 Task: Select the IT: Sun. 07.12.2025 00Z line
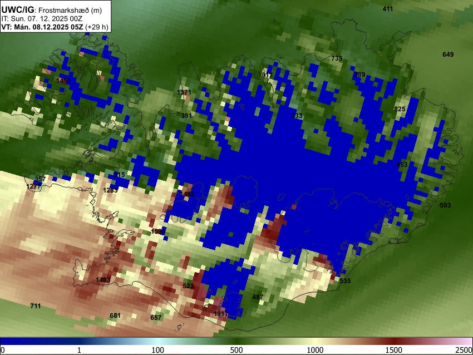click(42, 19)
